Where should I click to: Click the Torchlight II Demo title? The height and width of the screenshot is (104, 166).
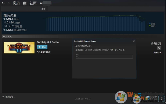coord(48,42)
